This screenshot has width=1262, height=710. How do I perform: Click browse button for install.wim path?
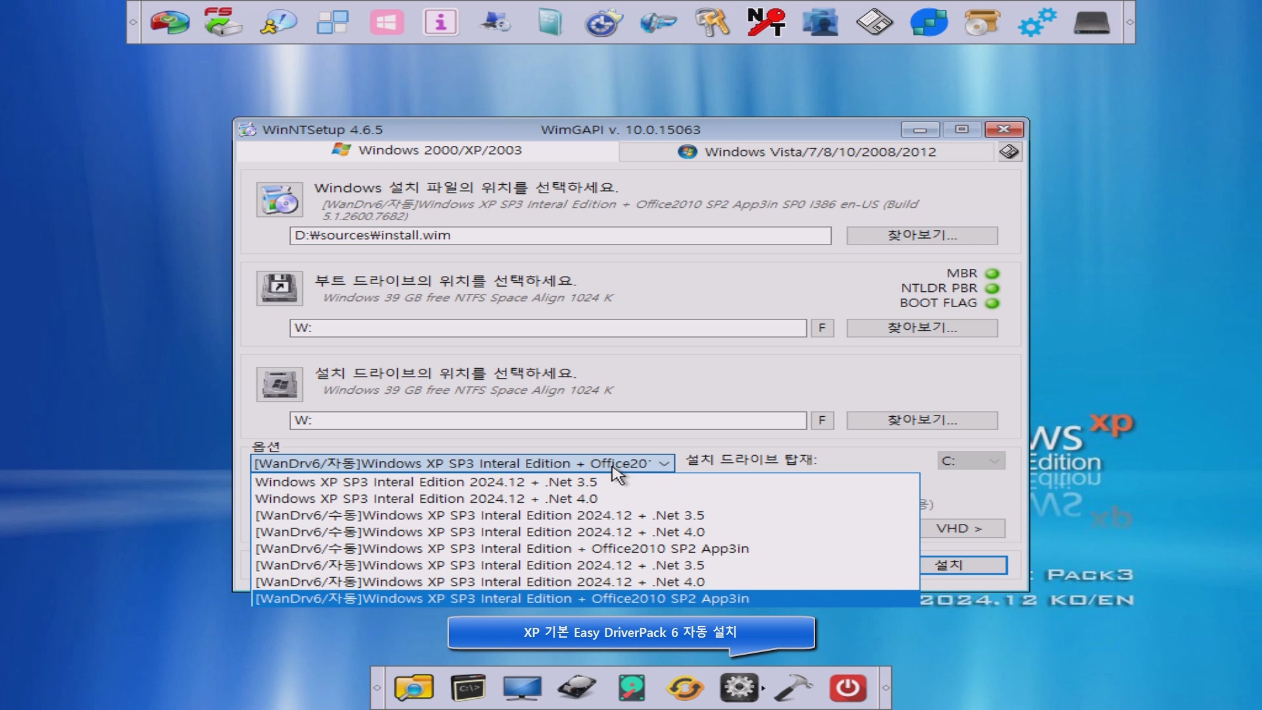[922, 235]
